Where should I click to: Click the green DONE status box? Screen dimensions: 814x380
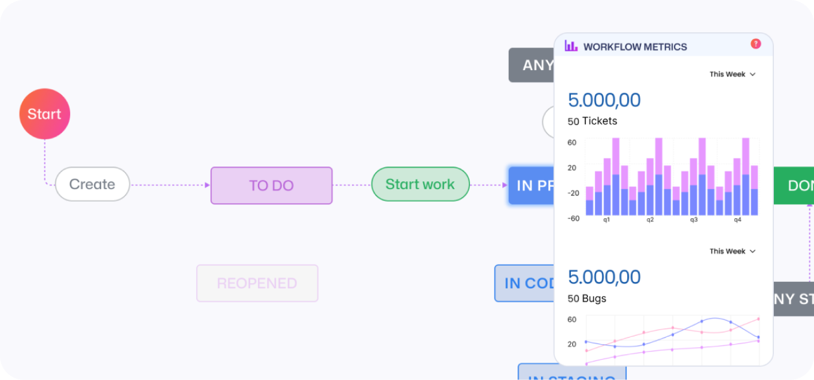794,186
